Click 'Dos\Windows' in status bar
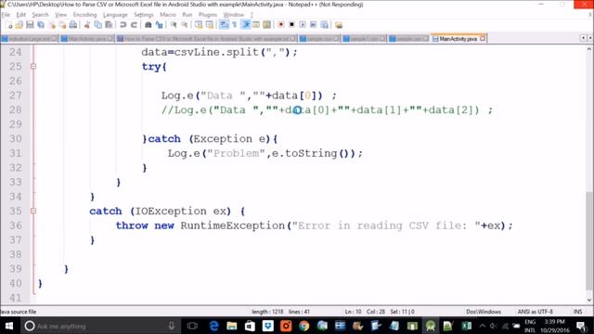Image resolution: width=594 pixels, height=334 pixels. (x=484, y=312)
